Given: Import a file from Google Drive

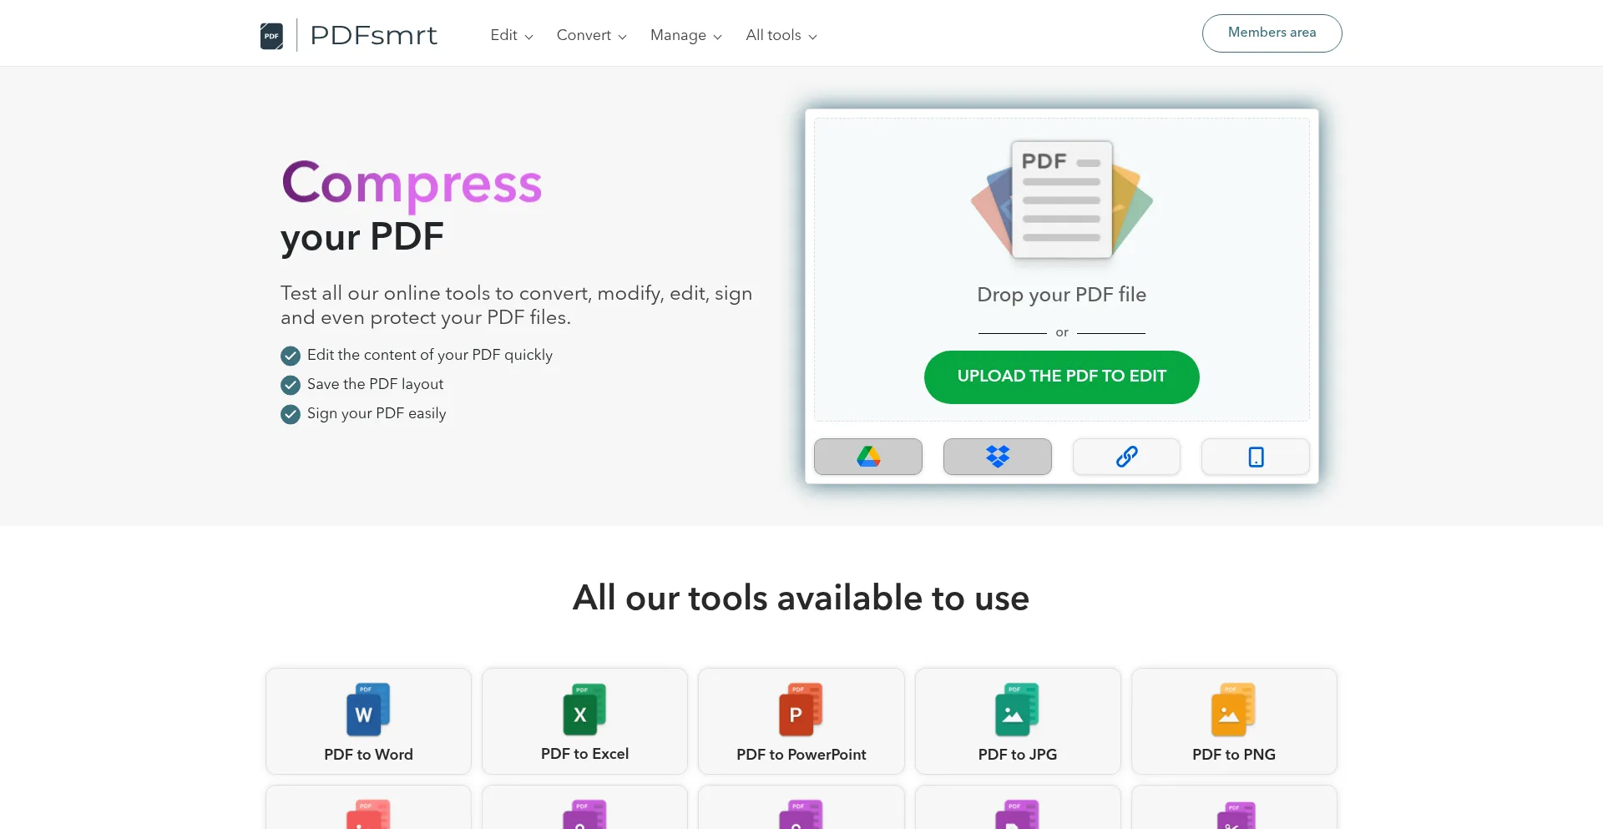Looking at the screenshot, I should click(868, 457).
